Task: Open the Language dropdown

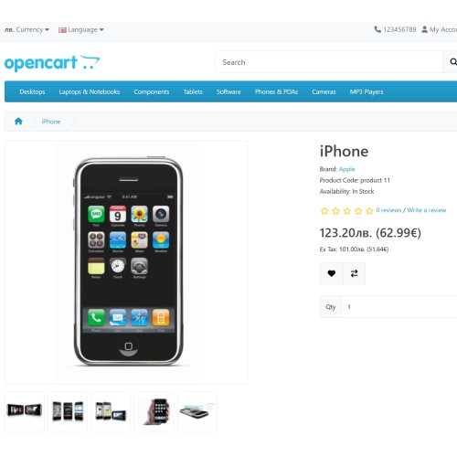Action: click(81, 29)
